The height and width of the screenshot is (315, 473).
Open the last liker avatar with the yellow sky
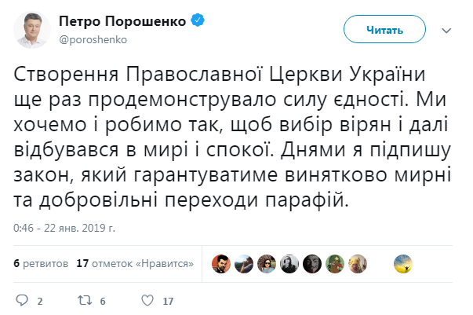[403, 263]
